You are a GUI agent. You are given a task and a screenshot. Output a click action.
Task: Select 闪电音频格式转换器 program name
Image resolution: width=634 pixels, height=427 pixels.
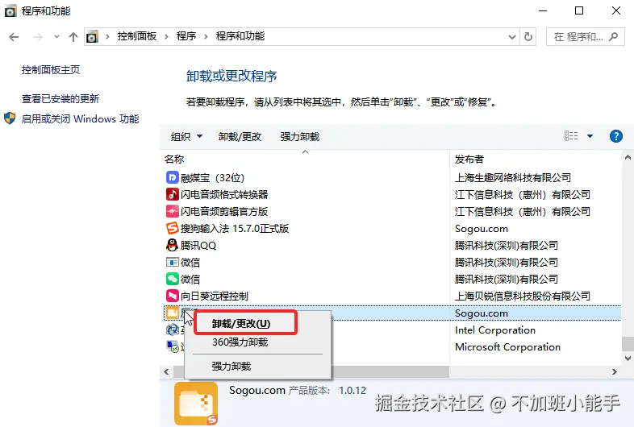coord(224,195)
